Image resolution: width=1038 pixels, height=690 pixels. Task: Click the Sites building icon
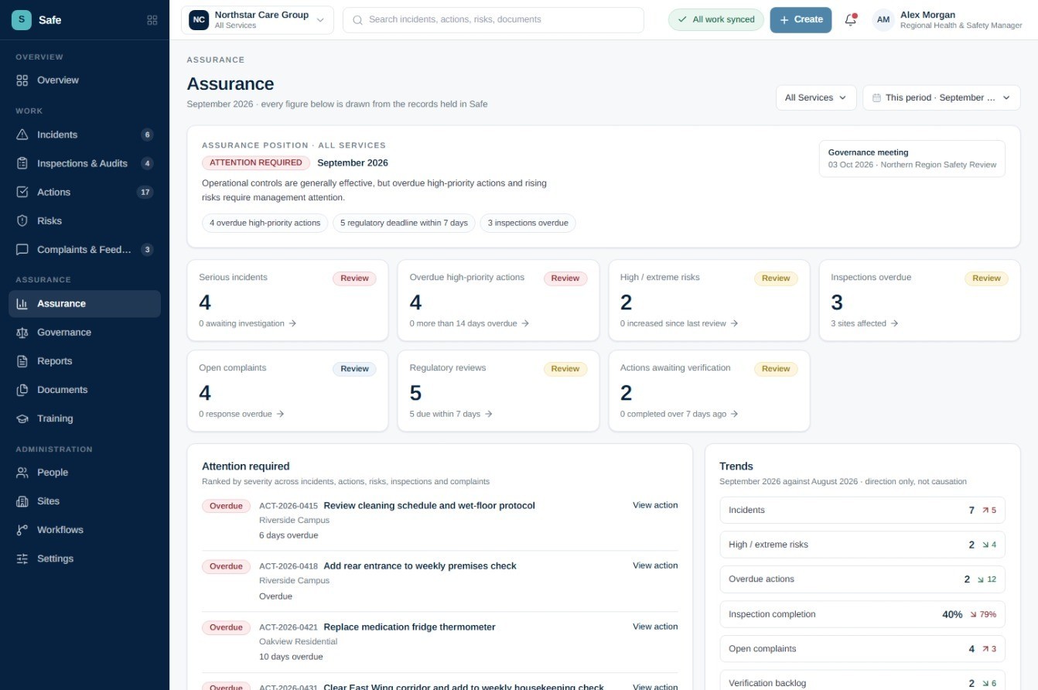22,501
